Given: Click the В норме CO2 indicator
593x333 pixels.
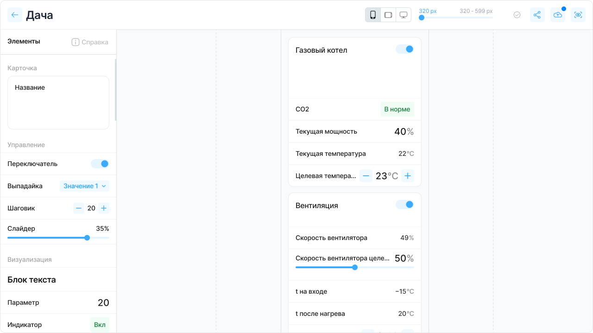Looking at the screenshot, I should click(397, 109).
